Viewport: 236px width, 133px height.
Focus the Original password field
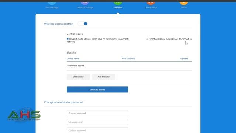point(97,113)
